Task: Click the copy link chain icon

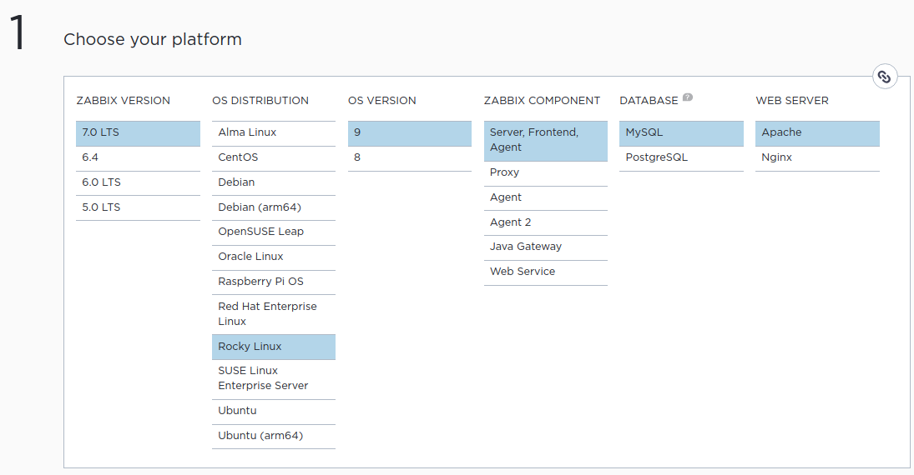Action: tap(885, 77)
